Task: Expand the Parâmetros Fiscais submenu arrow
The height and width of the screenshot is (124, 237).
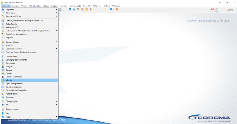Action: [56, 16]
